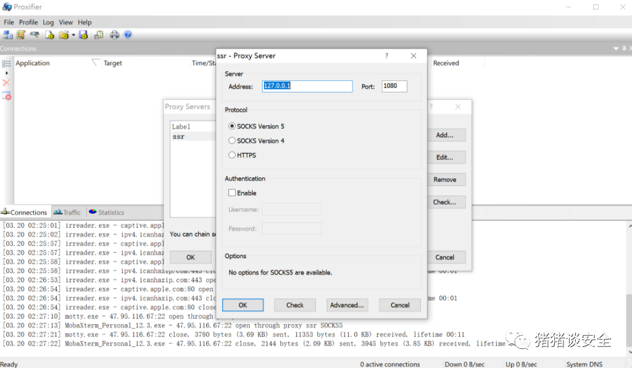The image size is (632, 368).
Task: Click the server Address input field
Action: [307, 86]
